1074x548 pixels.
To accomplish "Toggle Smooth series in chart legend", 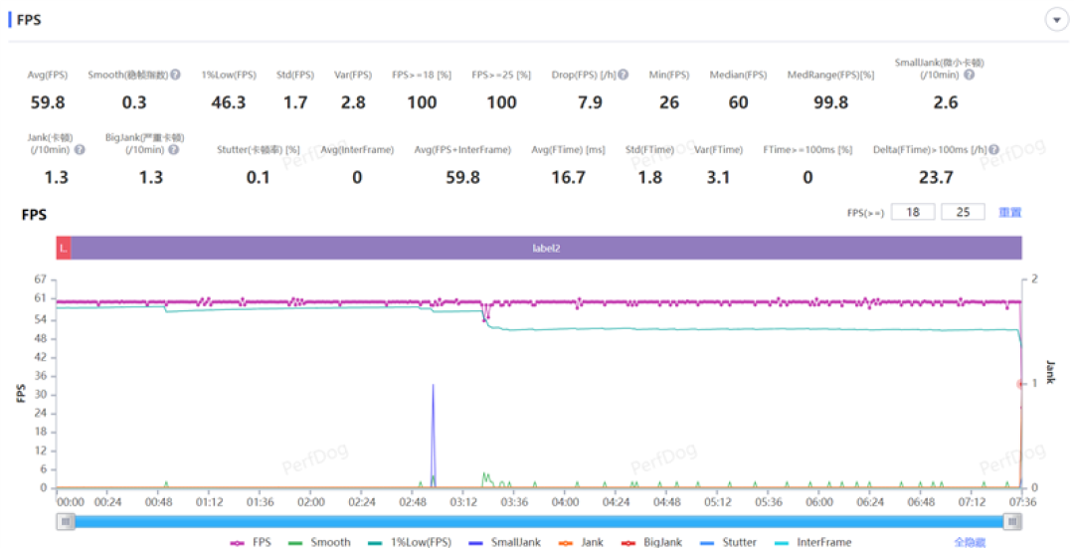I will point(320,542).
